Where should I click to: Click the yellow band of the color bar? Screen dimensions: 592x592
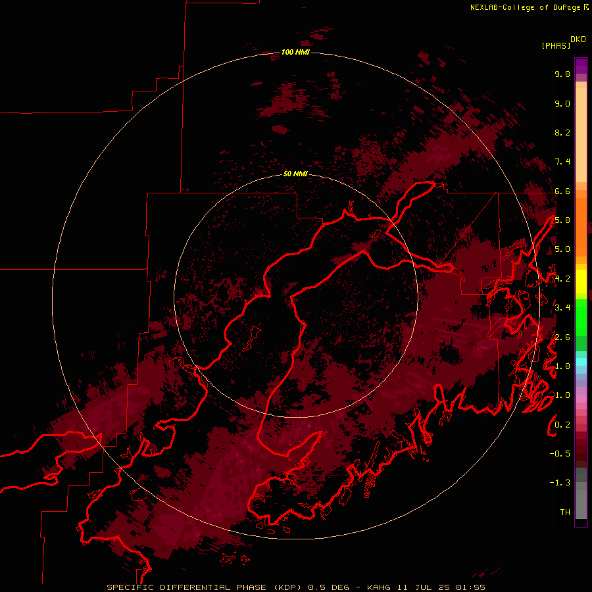581,282
